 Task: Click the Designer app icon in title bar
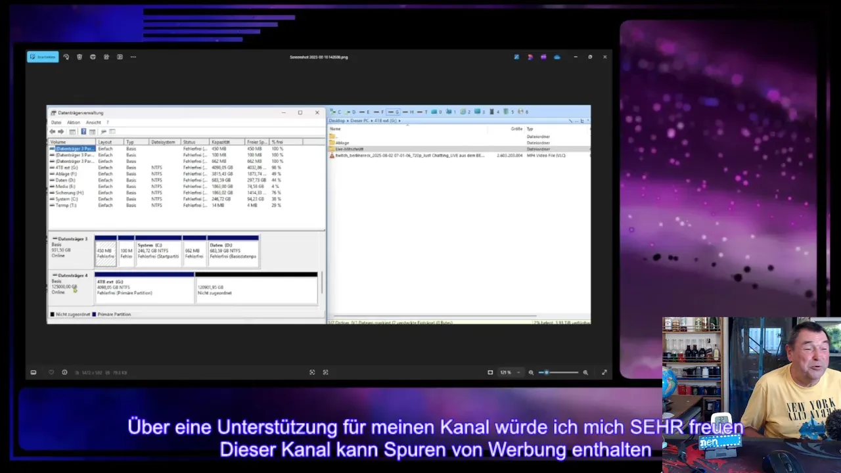tap(530, 57)
